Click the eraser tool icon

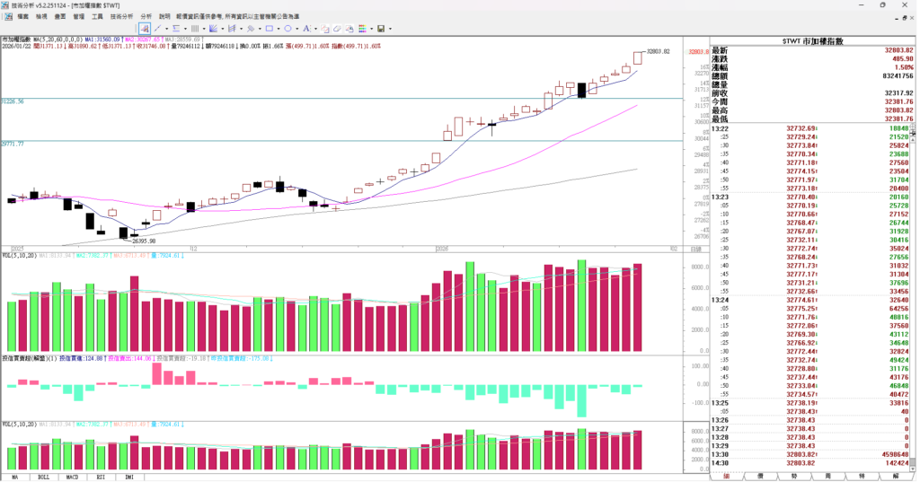[x=337, y=29]
